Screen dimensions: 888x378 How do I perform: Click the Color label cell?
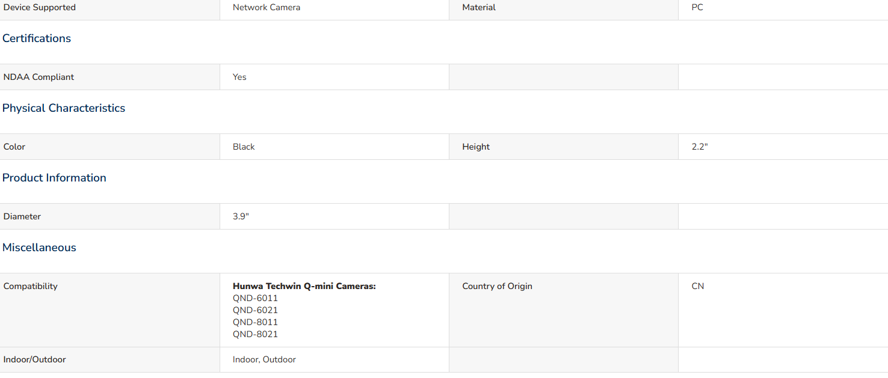click(x=14, y=147)
